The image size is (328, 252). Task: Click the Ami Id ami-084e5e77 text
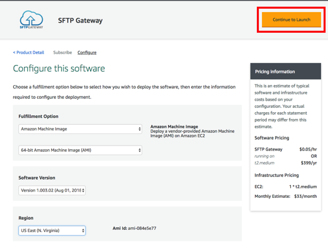click(134, 228)
